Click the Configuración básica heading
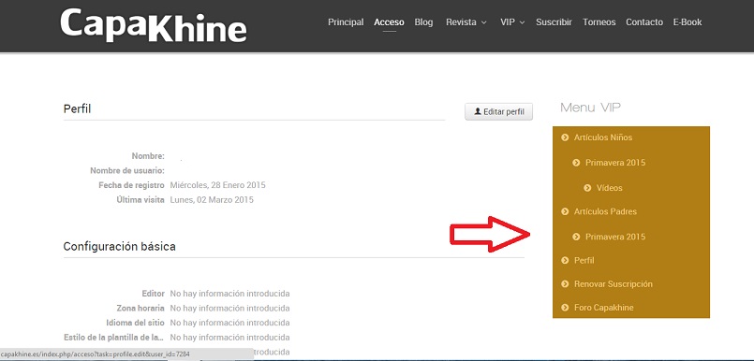 [119, 247]
